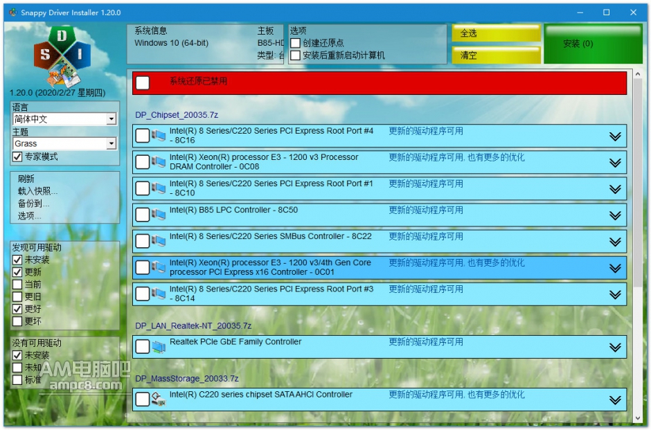The width and height of the screenshot is (651, 430).
Task: Click the driver list scrollbar thumb
Action: (x=638, y=183)
